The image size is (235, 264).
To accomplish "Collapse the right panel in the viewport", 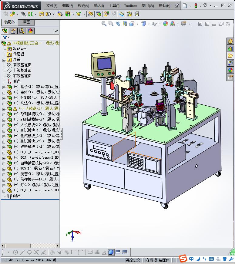I will click(x=207, y=24).
